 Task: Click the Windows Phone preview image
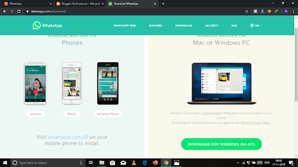coord(108,83)
